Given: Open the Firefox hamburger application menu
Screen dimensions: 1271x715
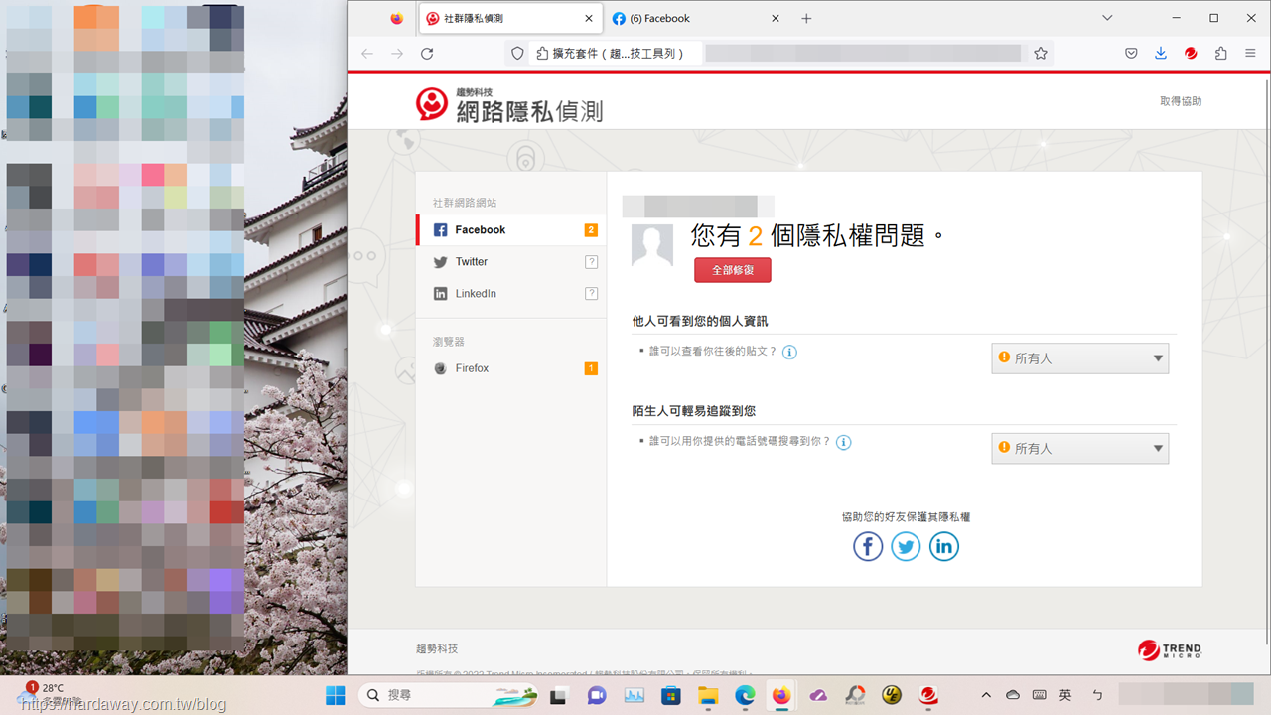Looking at the screenshot, I should (x=1250, y=54).
